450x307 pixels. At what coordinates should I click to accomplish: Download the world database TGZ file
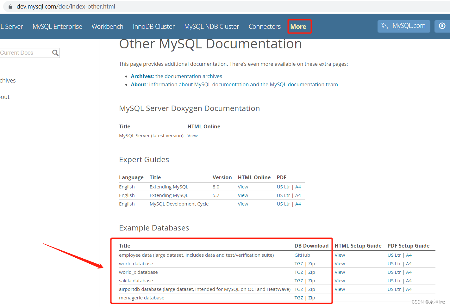[x=299, y=263]
